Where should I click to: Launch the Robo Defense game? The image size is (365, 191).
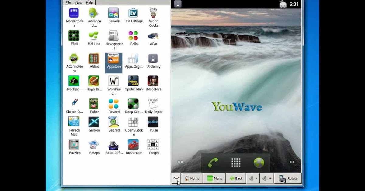(x=114, y=145)
